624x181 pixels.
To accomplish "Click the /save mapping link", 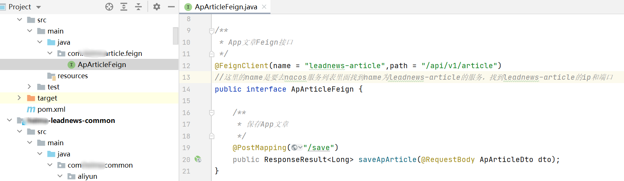I will coord(321,148).
